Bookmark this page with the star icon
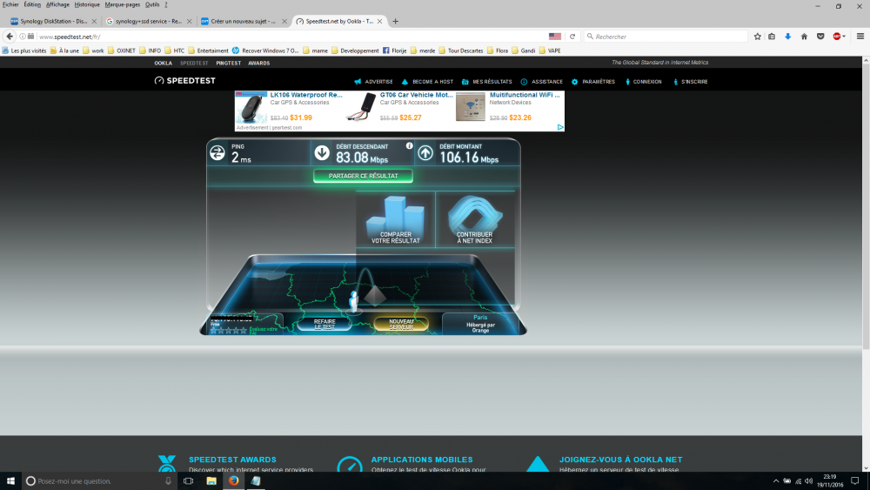Image resolution: width=870 pixels, height=490 pixels. (758, 37)
